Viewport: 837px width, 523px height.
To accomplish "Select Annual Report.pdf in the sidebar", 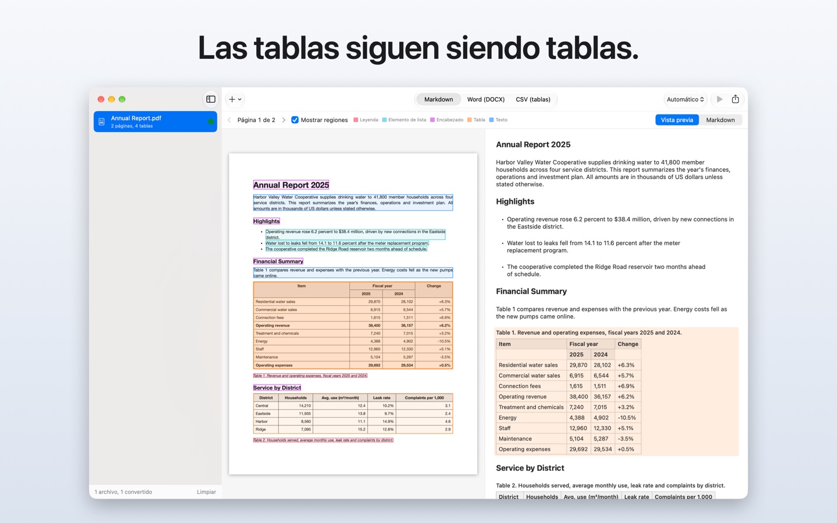I will coord(155,121).
